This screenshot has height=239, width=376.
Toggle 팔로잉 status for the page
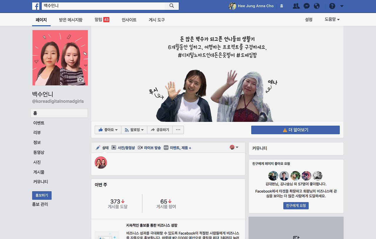tap(134, 129)
